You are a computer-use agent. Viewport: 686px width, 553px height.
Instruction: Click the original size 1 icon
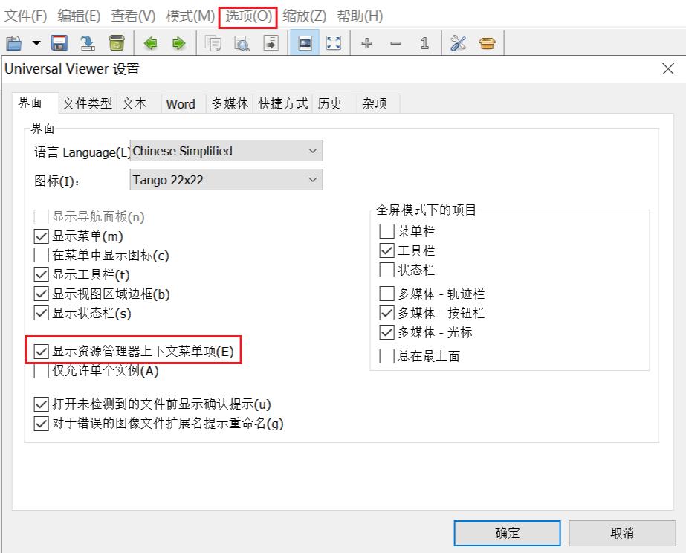(424, 43)
